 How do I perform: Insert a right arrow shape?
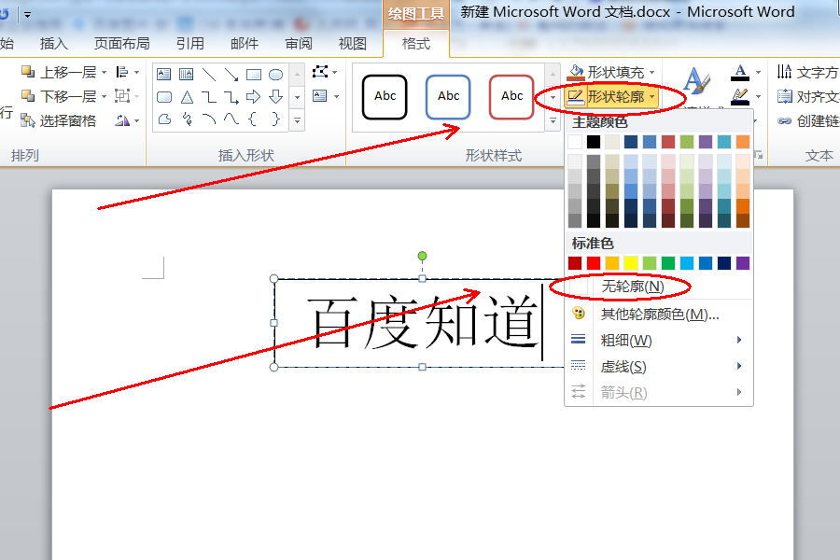point(253,97)
